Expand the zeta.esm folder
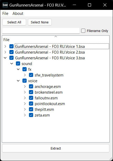The image size is (113, 161). coord(25,115)
